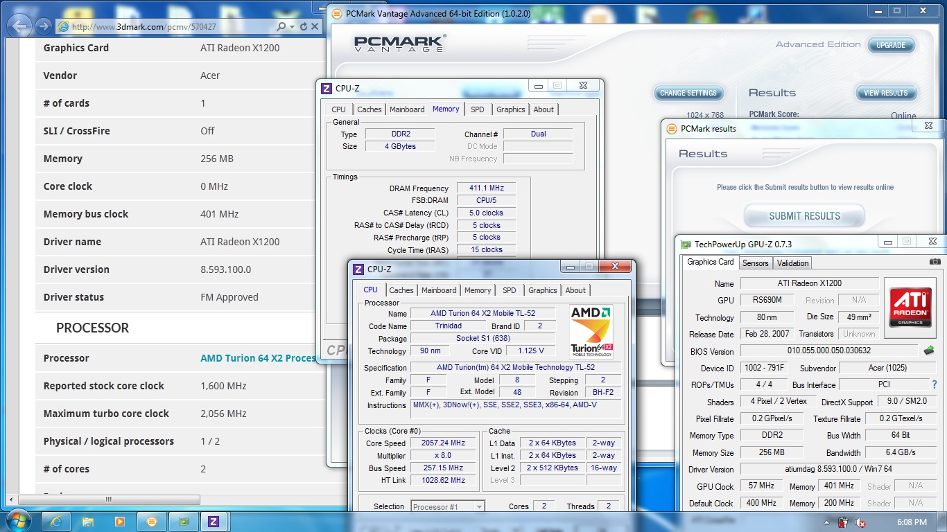Switch to SPD tab in front CPU-Z
The height and width of the screenshot is (532, 947).
click(x=510, y=290)
